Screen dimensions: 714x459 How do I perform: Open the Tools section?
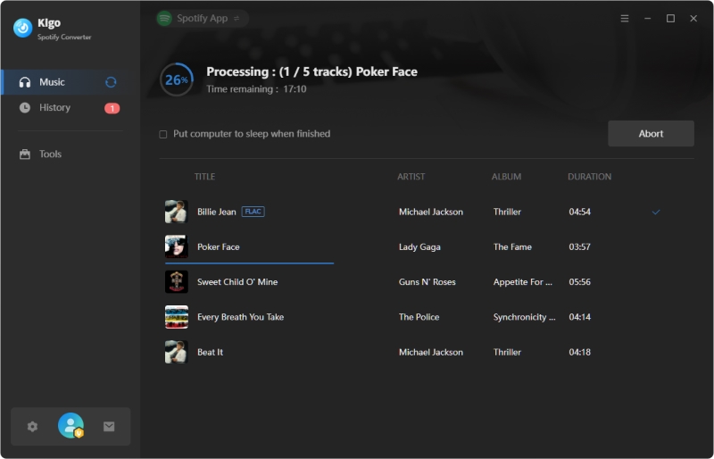tap(71, 154)
